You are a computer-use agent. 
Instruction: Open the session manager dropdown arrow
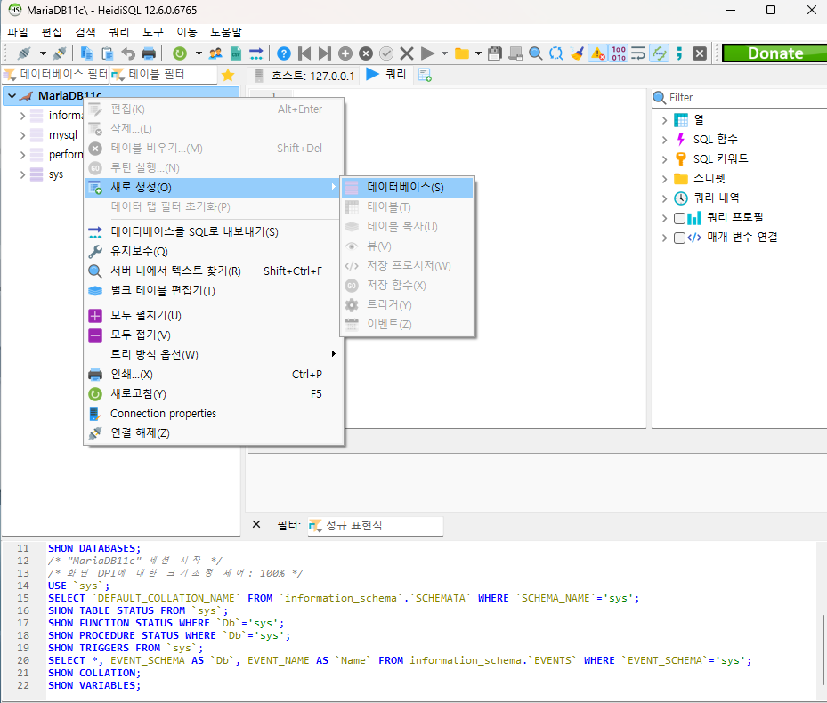point(43,53)
